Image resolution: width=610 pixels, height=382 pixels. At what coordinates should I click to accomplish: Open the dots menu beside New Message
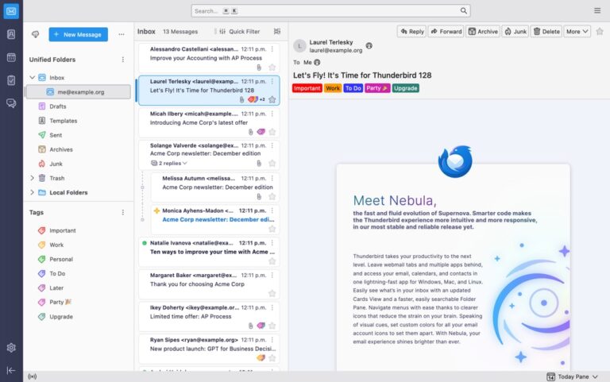122,35
